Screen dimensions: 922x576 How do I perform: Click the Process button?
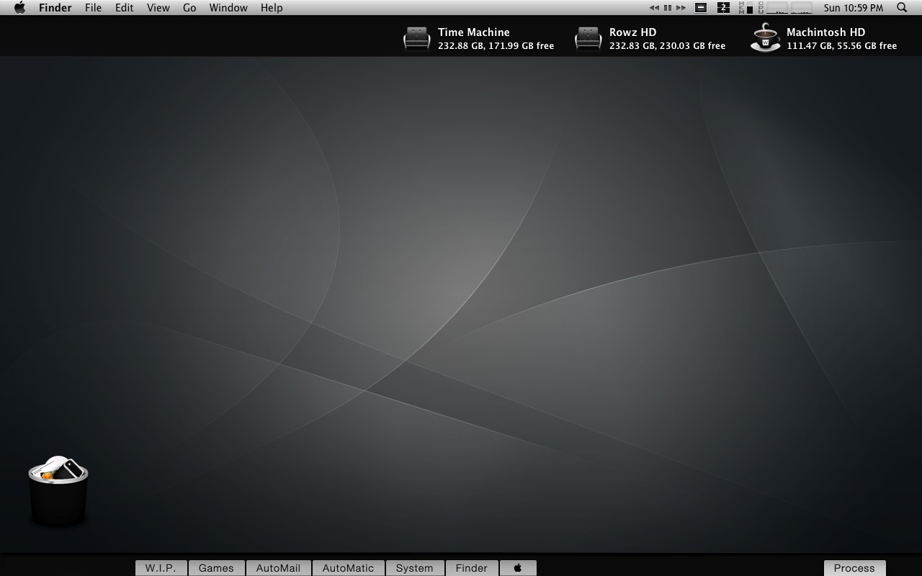(x=854, y=568)
